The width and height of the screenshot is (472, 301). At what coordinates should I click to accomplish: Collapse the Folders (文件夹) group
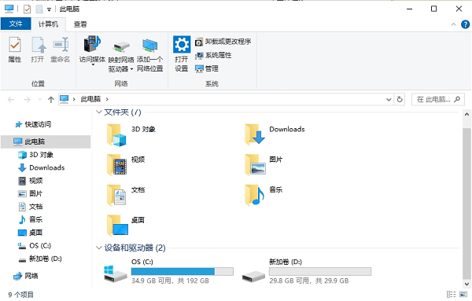pos(98,112)
